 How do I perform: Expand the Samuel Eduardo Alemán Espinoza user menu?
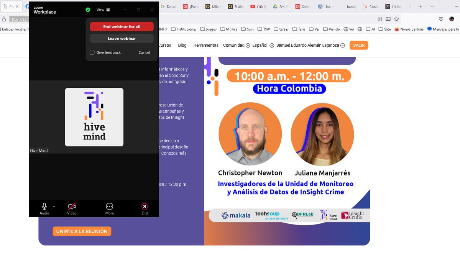pyautogui.click(x=310, y=45)
